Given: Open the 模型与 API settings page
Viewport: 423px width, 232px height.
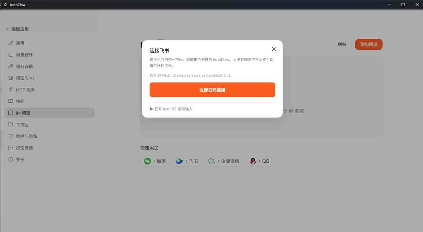Looking at the screenshot, I should (x=50, y=78).
